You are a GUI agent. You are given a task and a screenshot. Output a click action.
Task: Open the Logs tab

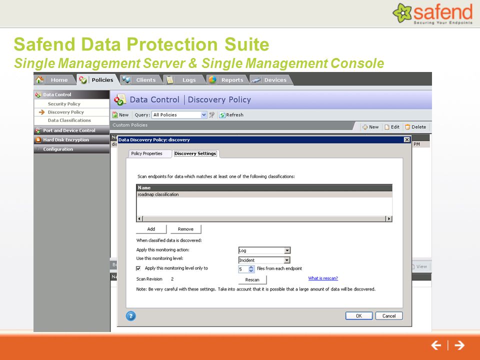[184, 80]
